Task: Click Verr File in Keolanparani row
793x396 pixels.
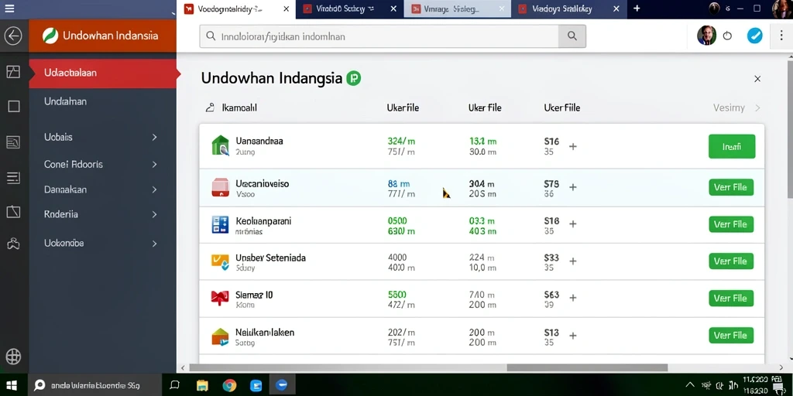Action: coord(731,224)
